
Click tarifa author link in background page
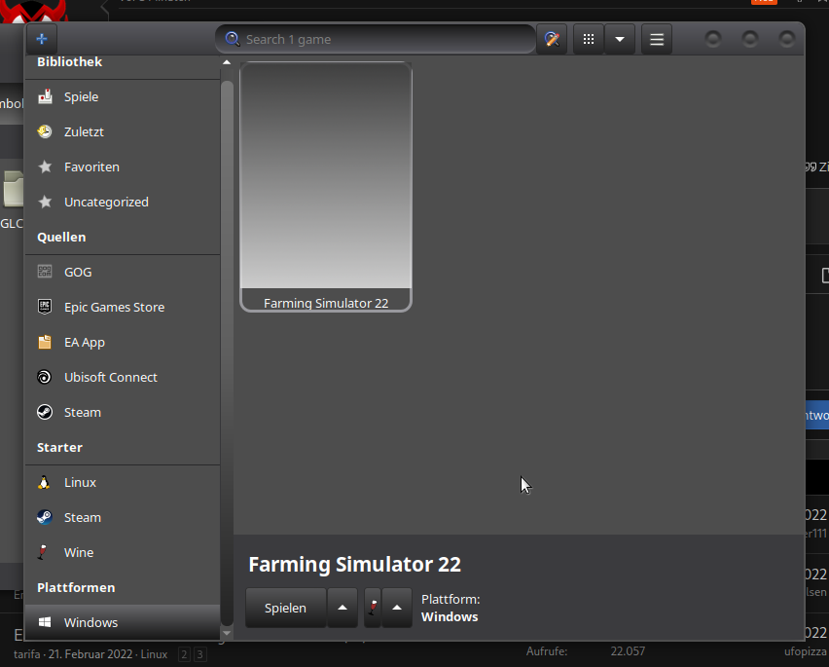(x=27, y=654)
